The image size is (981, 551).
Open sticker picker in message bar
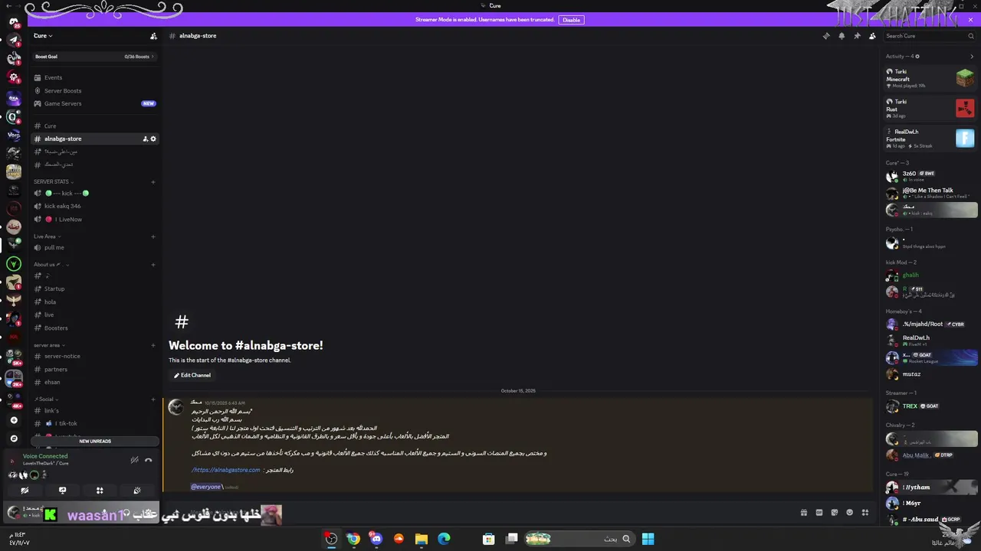pos(835,513)
